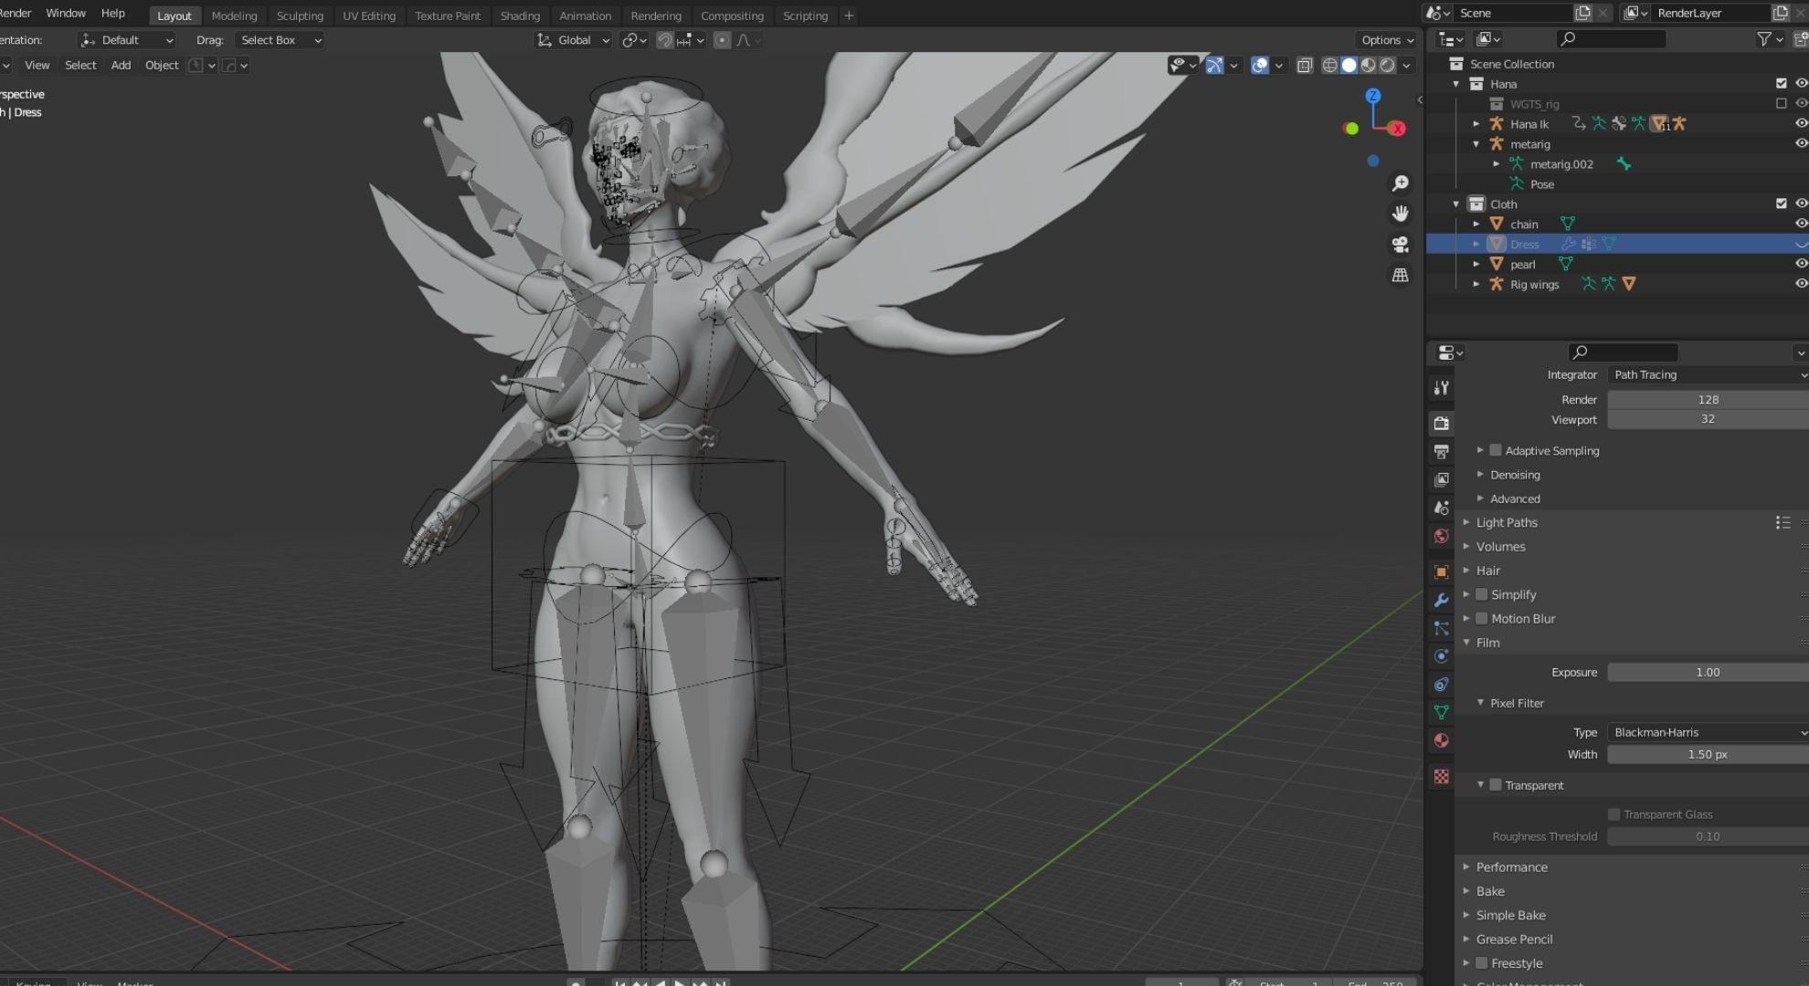Image resolution: width=1809 pixels, height=986 pixels.
Task: Open the Render properties tab
Action: click(1441, 424)
